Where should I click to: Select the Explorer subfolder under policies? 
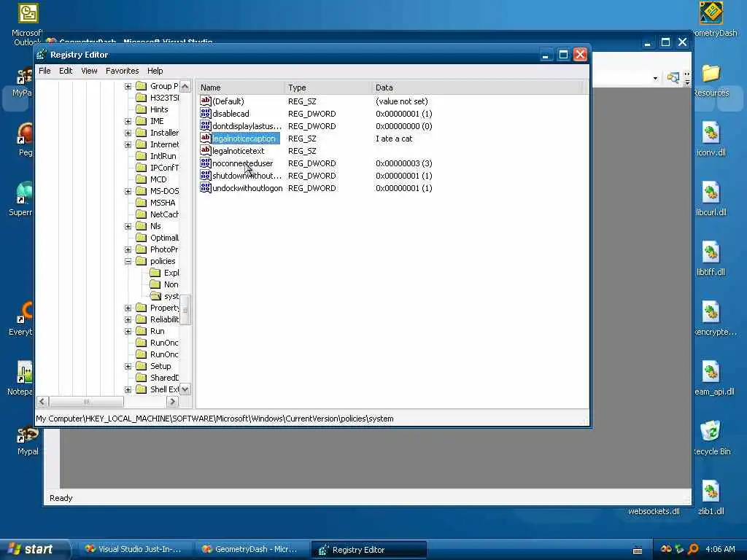coord(155,273)
